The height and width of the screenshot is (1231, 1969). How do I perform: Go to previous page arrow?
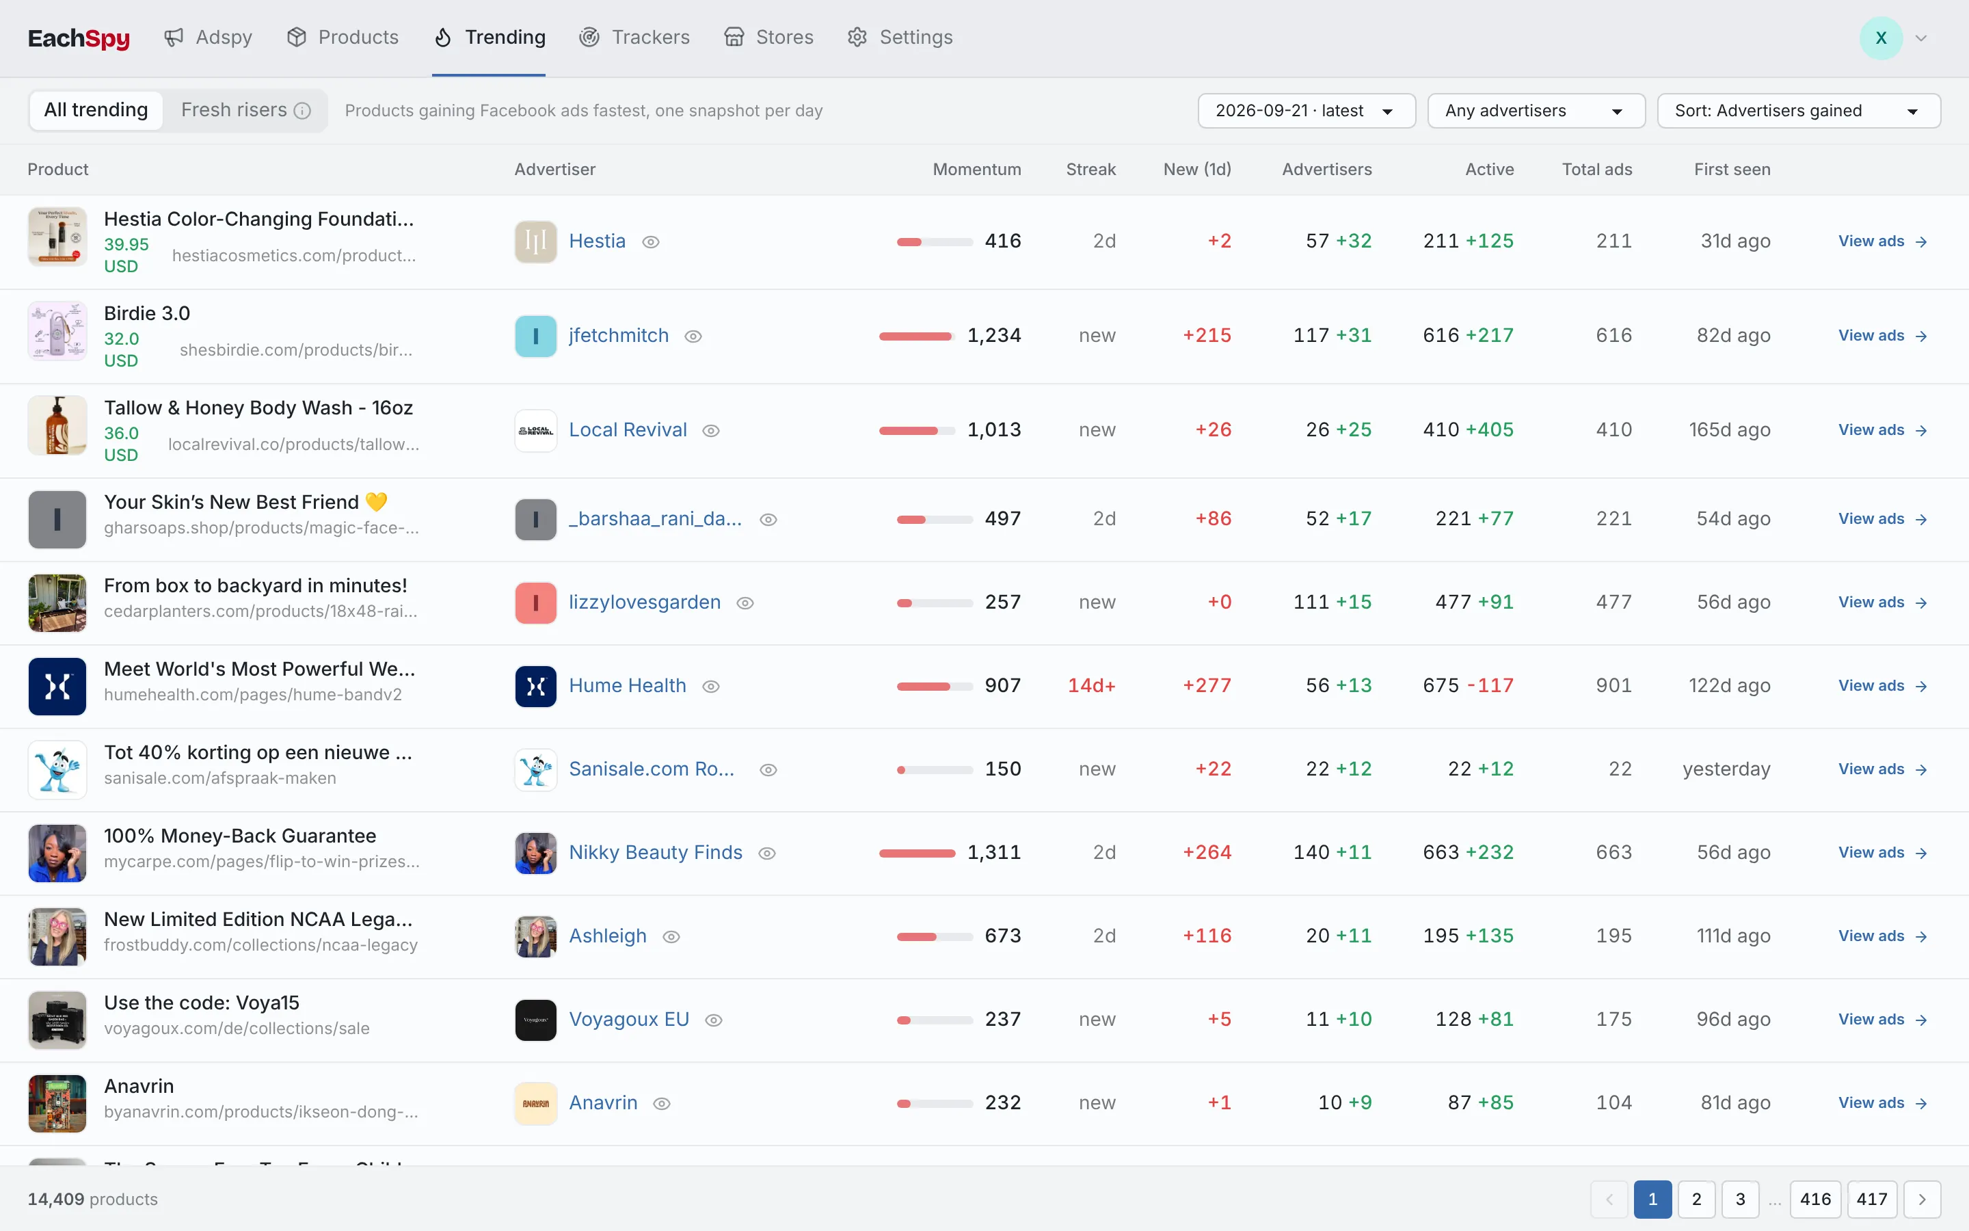[1609, 1200]
